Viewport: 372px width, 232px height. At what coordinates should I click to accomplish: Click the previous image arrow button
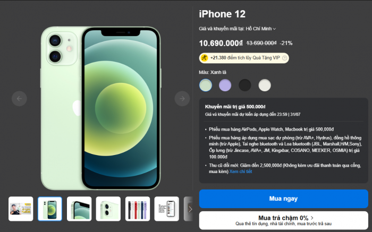19,99
